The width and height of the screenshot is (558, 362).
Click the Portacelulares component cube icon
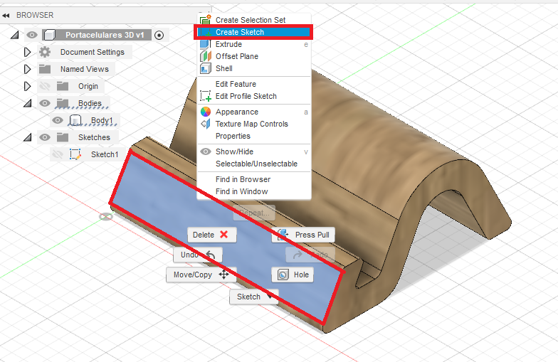(50, 35)
